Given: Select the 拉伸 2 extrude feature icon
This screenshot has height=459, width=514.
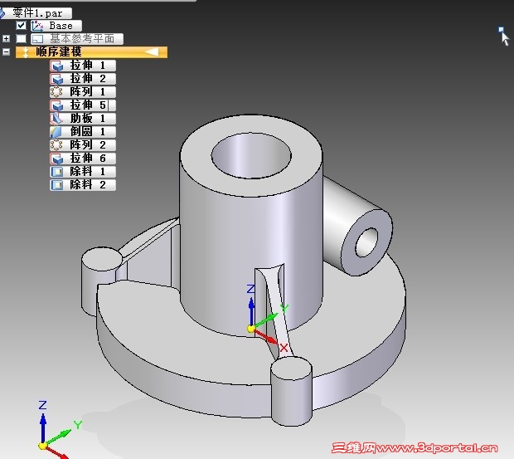Looking at the screenshot, I should [x=57, y=79].
